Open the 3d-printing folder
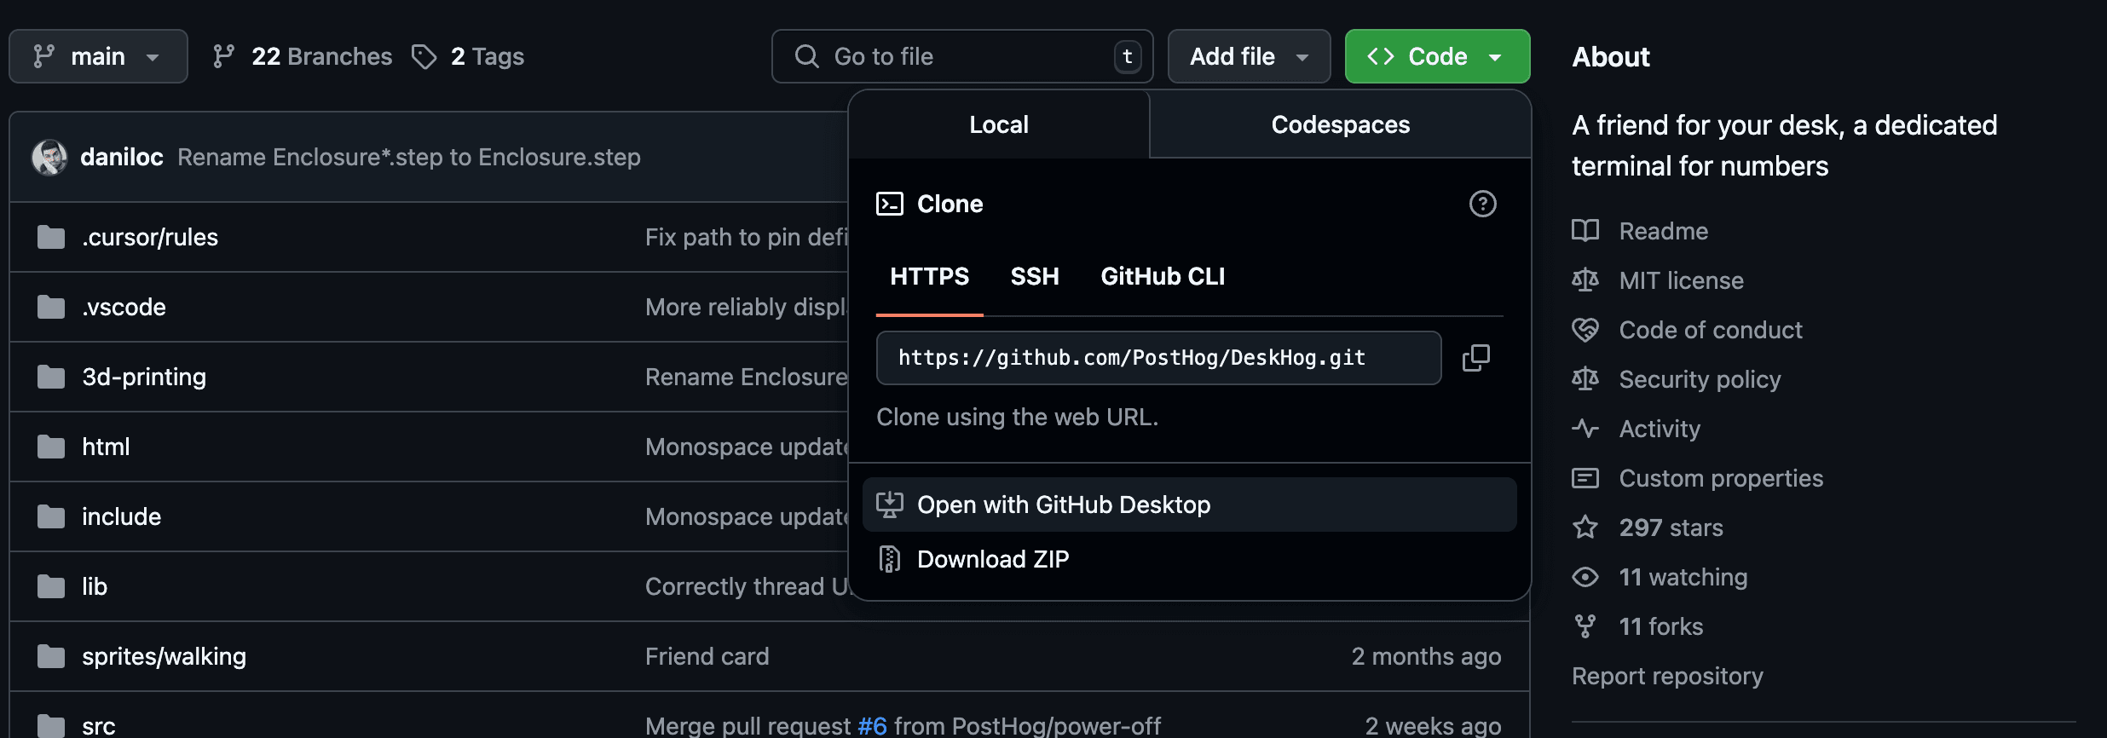 (x=144, y=377)
